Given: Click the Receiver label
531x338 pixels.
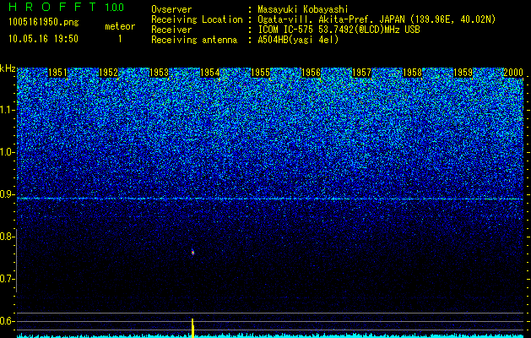Looking at the screenshot, I should pos(171,30).
